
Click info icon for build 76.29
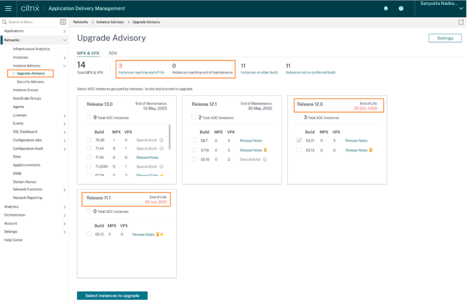(161, 140)
